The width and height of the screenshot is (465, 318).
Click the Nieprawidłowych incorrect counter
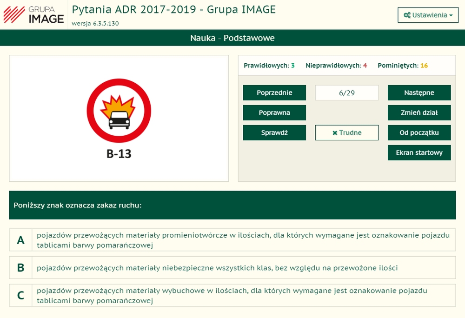click(x=336, y=66)
